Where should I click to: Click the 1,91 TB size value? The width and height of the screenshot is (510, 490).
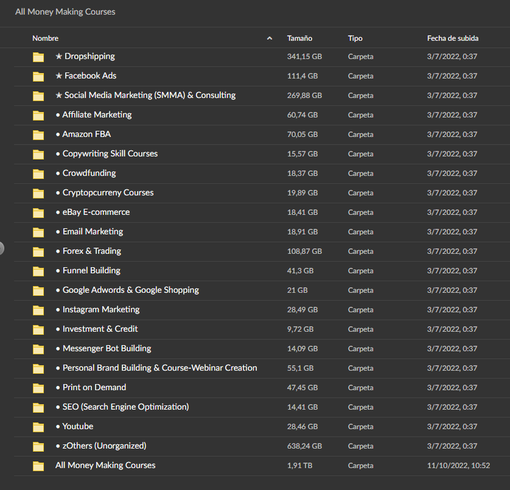(299, 466)
